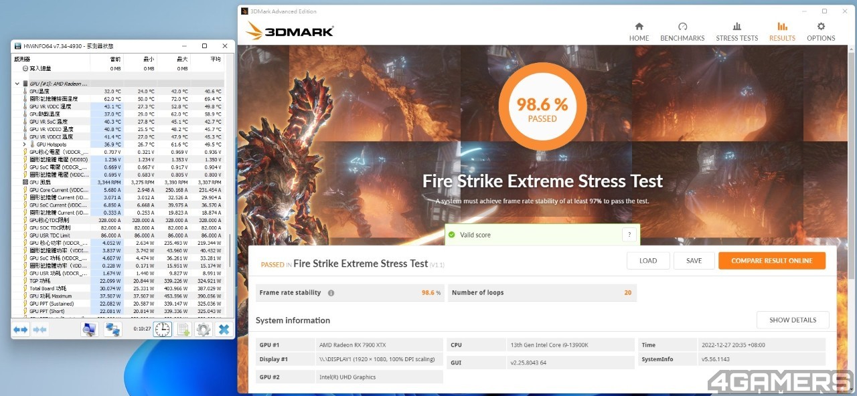
Task: Open the Options tab in 3DMark
Action: coord(821,31)
